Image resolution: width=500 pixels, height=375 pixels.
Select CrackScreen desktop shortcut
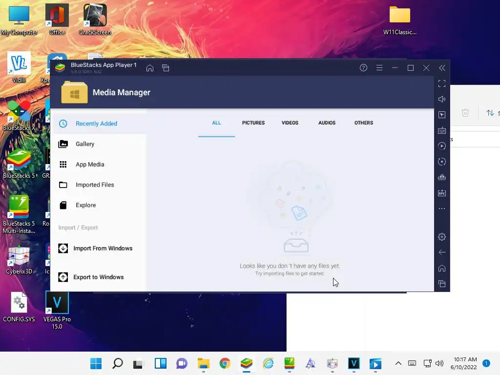tap(95, 20)
